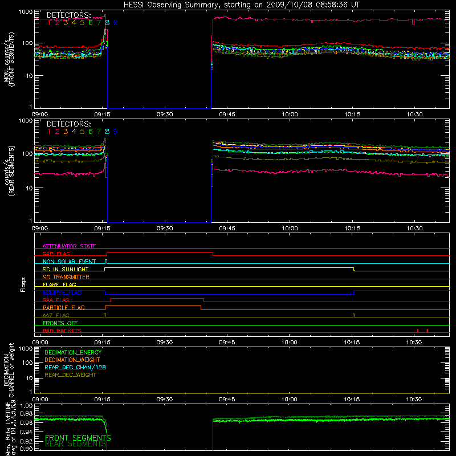Click the DECIMATION CHANNEL or weight axis title
Image resolution: width=456 pixels, height=456 pixels.
tap(9, 370)
